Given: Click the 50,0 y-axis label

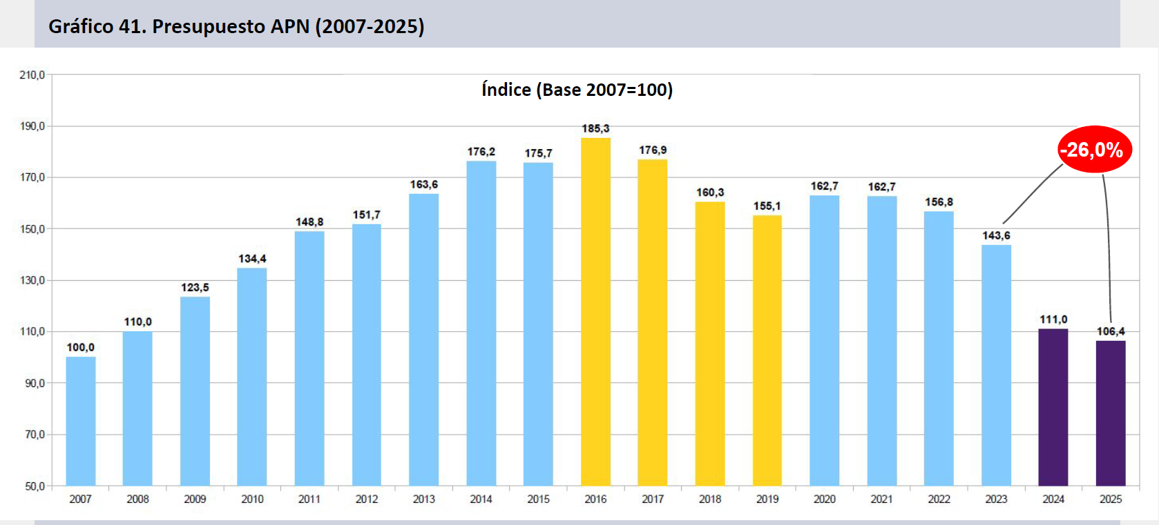Looking at the screenshot, I should [x=35, y=486].
